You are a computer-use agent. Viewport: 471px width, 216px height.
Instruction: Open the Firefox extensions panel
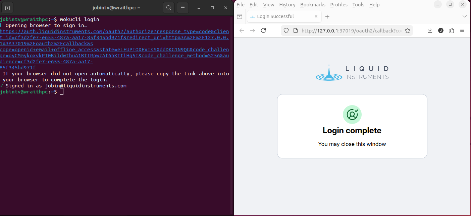tap(452, 30)
